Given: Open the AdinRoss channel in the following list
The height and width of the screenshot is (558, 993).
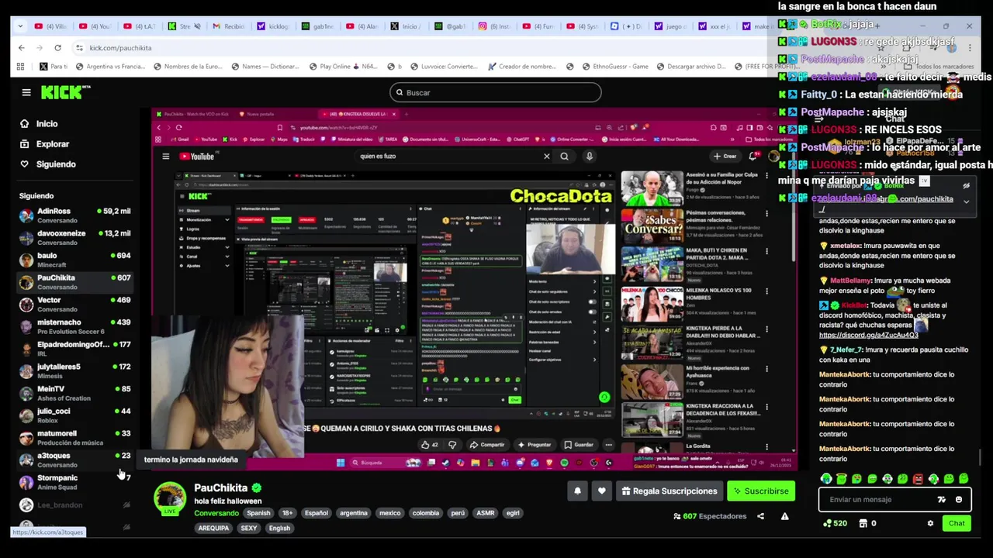Looking at the screenshot, I should click(x=75, y=215).
